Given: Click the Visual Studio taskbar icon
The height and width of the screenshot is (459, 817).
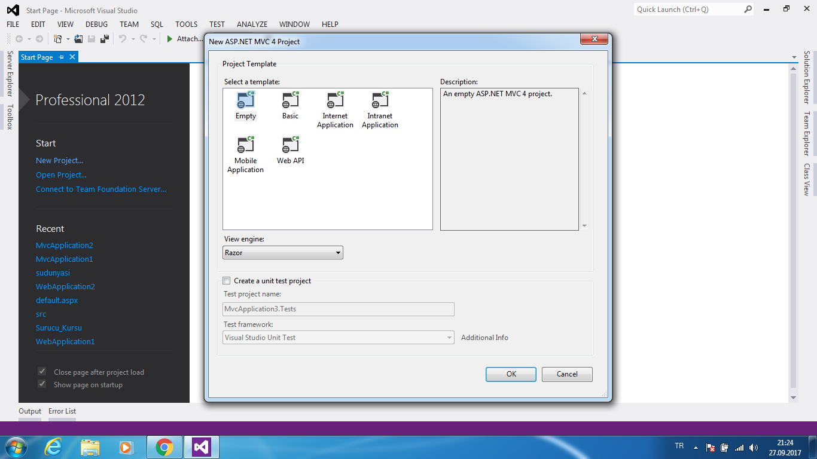Looking at the screenshot, I should pyautogui.click(x=202, y=447).
